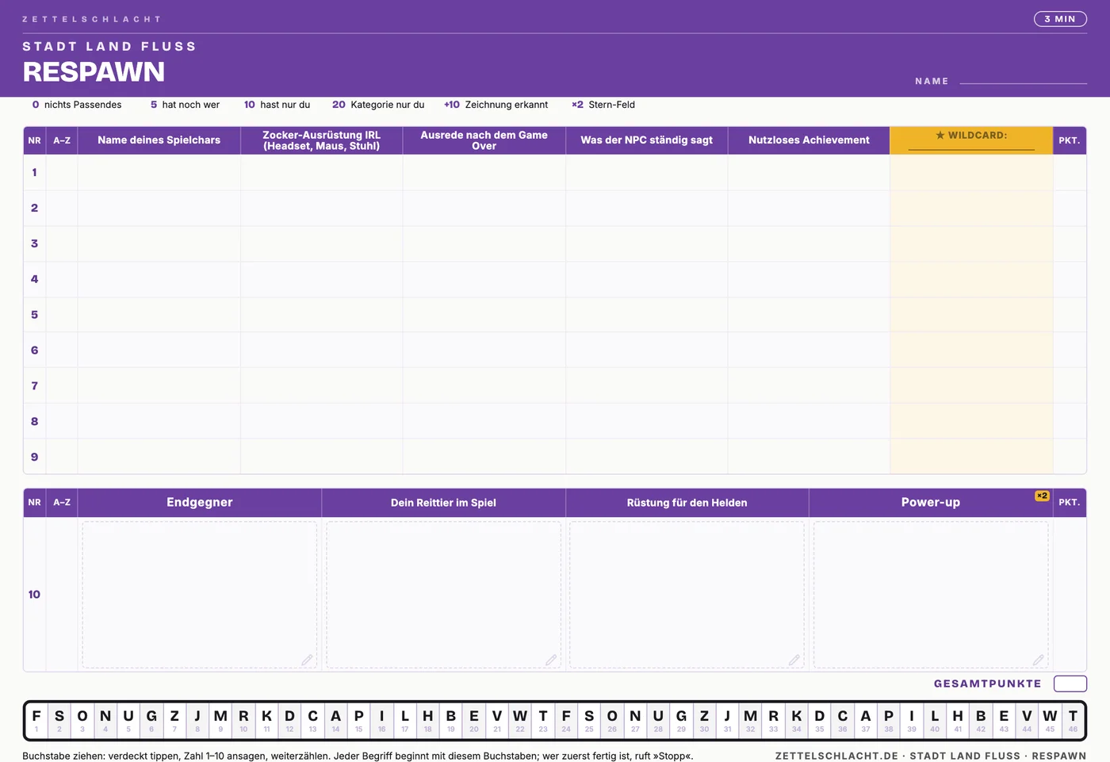This screenshot has width=1110, height=762.
Task: Click letter Z numbered 7 in the letter strip
Action: click(x=174, y=720)
